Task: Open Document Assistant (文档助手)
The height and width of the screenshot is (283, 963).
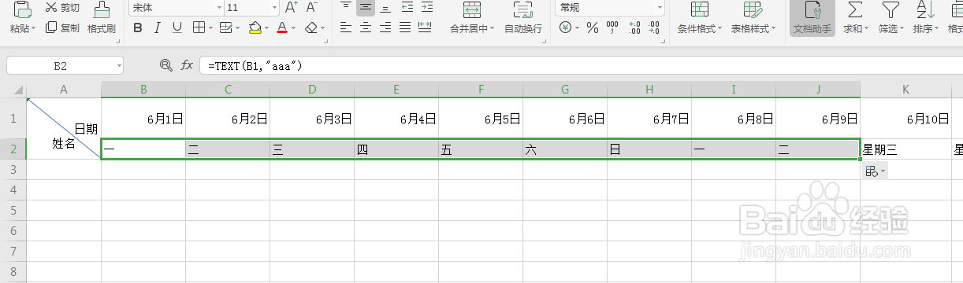Action: 812,18
